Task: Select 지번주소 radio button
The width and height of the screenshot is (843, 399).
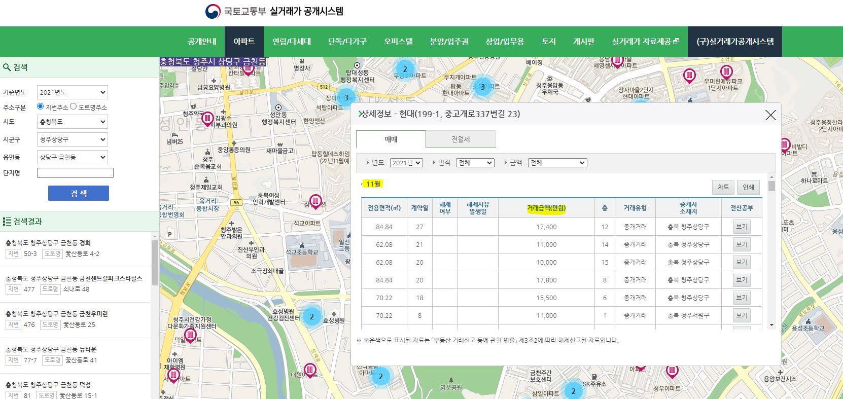Action: click(41, 106)
